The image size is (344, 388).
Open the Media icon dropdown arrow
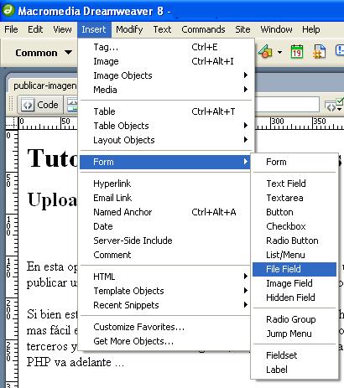coord(279,52)
